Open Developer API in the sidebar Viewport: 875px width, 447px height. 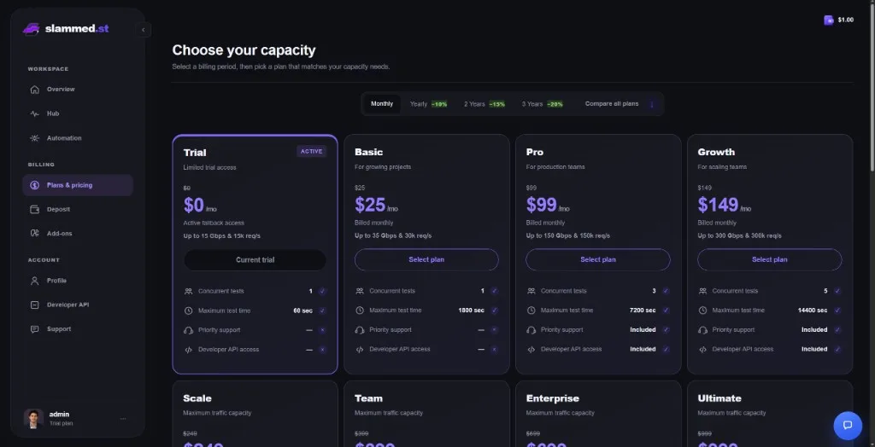[78, 305]
